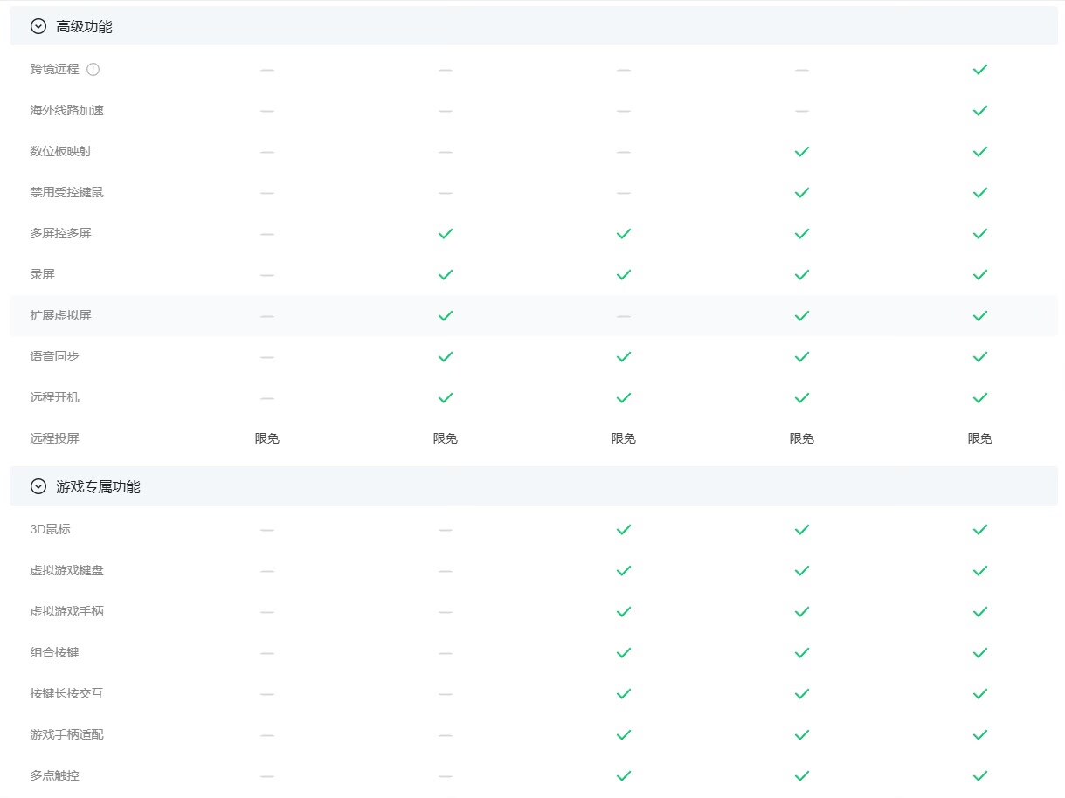Collapse the 高级功能 section chevron
This screenshot has width=1065, height=798.
[x=38, y=26]
